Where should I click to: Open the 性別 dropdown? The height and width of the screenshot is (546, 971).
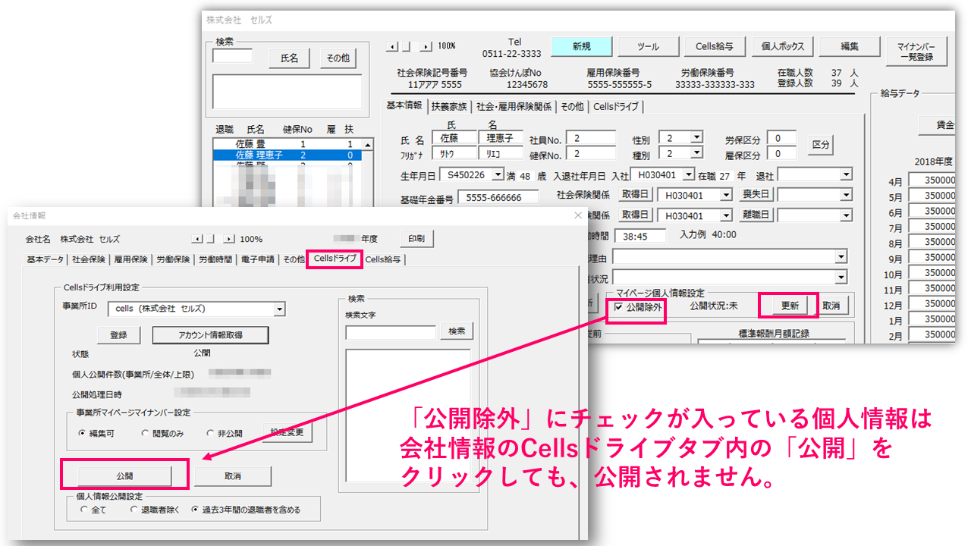point(696,137)
